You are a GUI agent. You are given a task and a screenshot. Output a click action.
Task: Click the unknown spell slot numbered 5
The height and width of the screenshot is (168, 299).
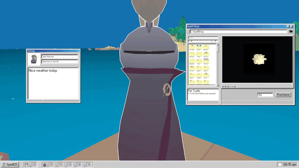pyautogui.click(x=89, y=165)
